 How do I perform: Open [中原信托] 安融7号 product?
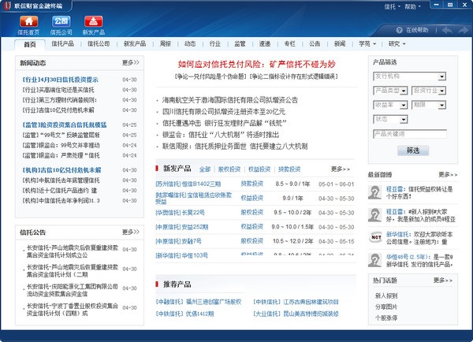[178, 241]
